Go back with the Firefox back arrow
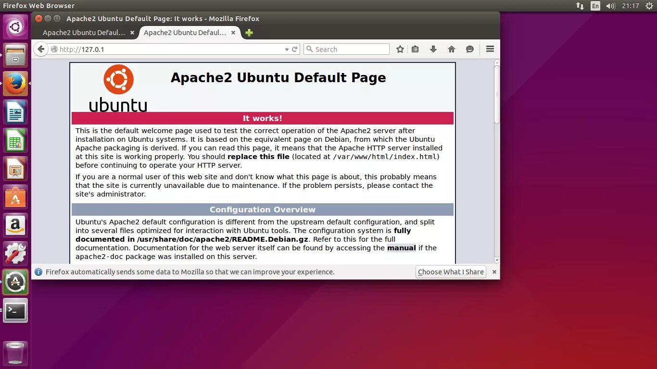Viewport: 657px width, 369px height. point(41,49)
